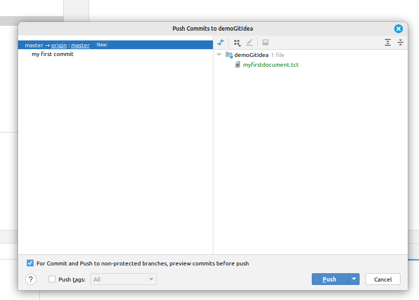Open the Push button dropdown arrow
Image resolution: width=419 pixels, height=300 pixels.
tap(354, 279)
